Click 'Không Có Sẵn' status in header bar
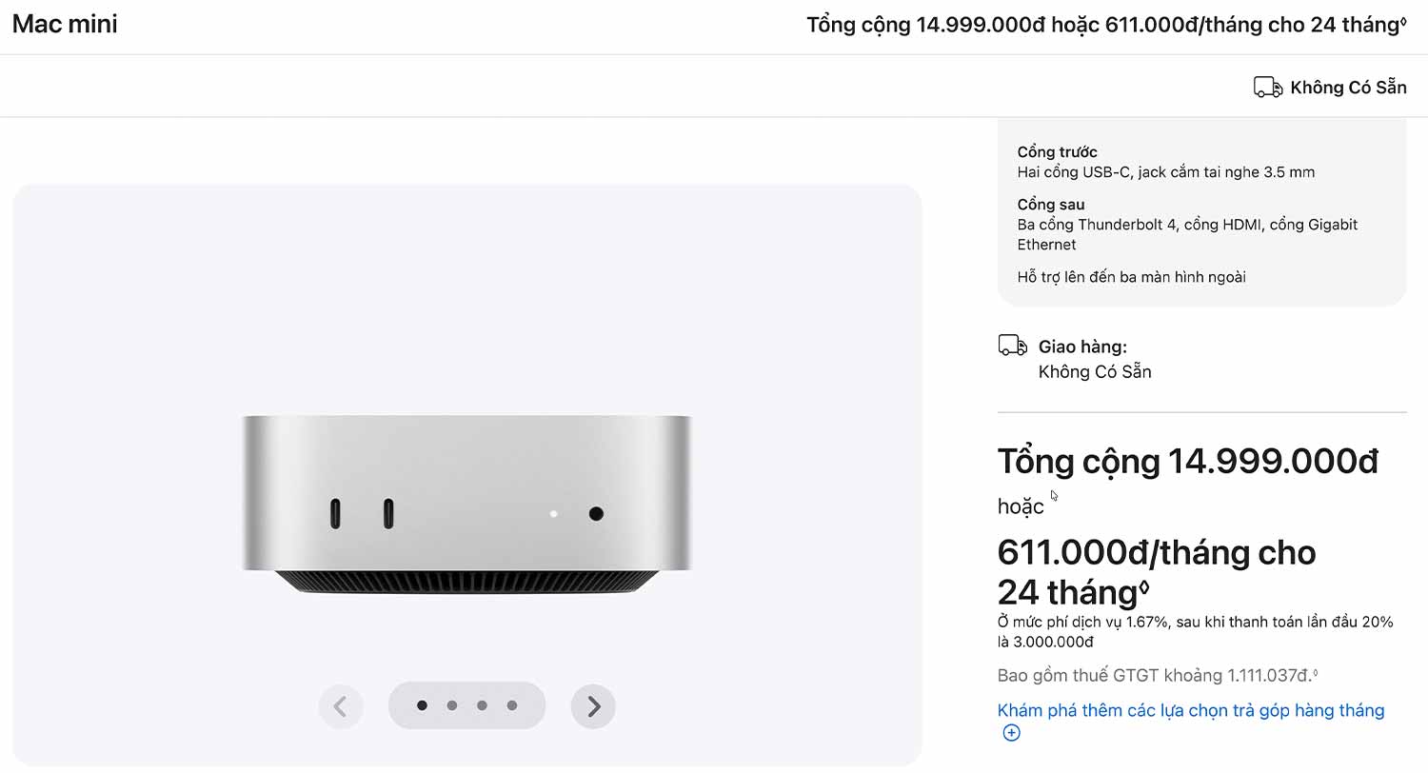 click(x=1348, y=88)
